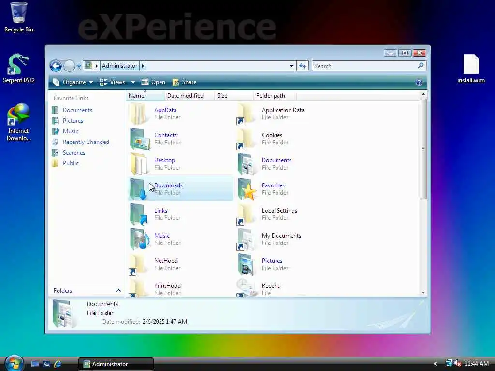Click the magnifier icon in the search box
495x371 pixels.
tap(421, 66)
